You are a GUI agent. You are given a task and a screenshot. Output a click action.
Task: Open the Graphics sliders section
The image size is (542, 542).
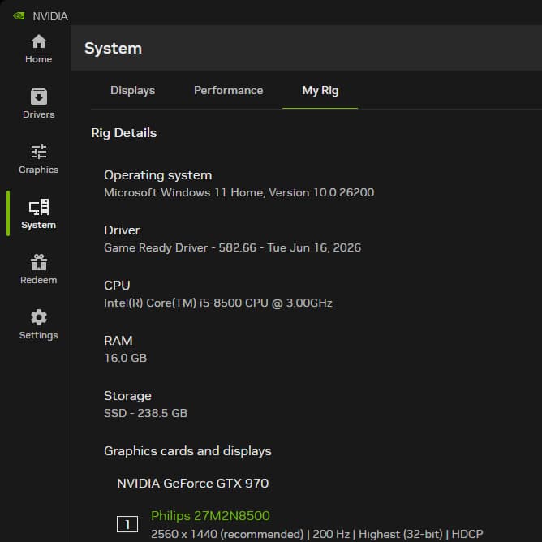pos(38,159)
